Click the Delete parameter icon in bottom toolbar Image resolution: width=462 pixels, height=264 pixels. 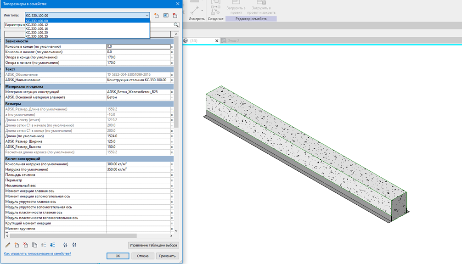pos(26,245)
